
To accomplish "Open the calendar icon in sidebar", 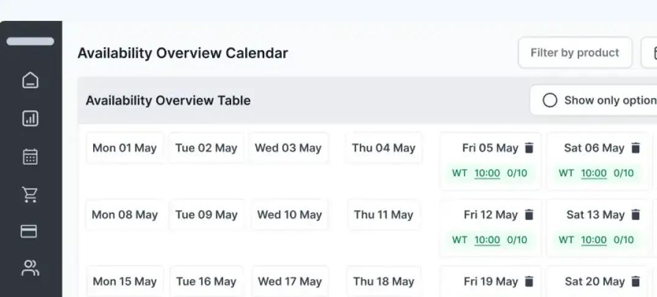I will [30, 157].
